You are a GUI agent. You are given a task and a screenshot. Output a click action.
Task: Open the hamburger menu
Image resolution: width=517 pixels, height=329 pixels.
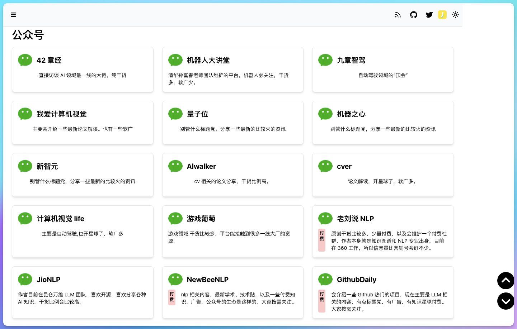pos(13,15)
